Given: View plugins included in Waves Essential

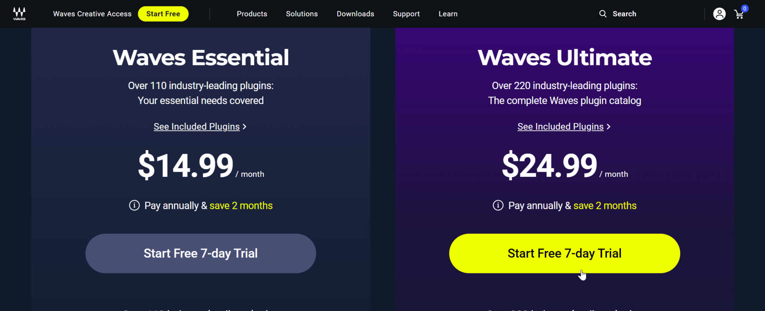Looking at the screenshot, I should click(x=196, y=126).
